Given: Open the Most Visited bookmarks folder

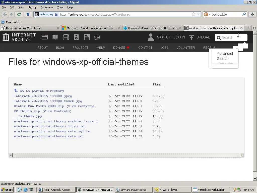Looking at the screenshot, I should tap(11, 22).
